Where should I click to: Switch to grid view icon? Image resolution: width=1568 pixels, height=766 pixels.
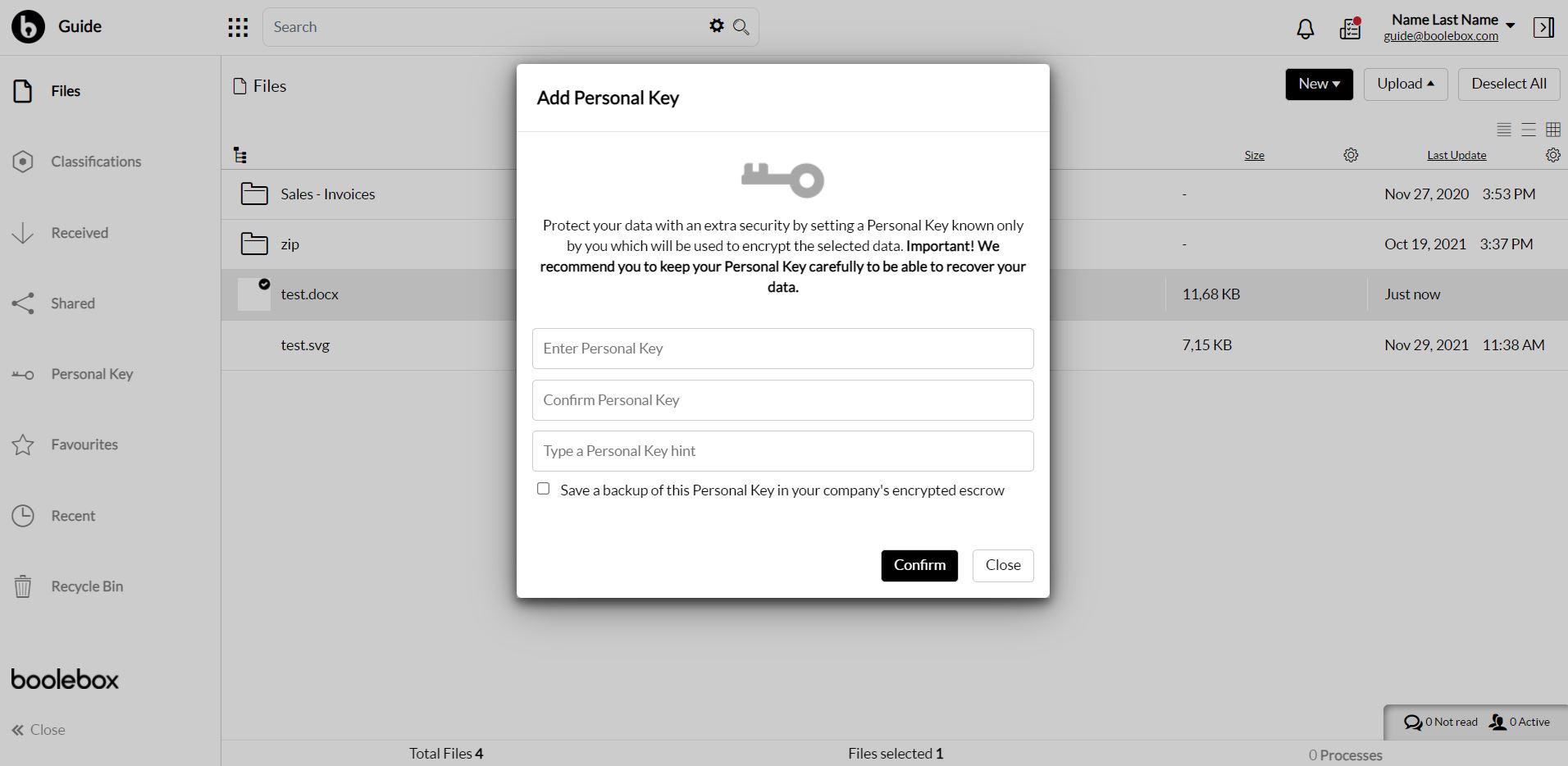click(1553, 130)
